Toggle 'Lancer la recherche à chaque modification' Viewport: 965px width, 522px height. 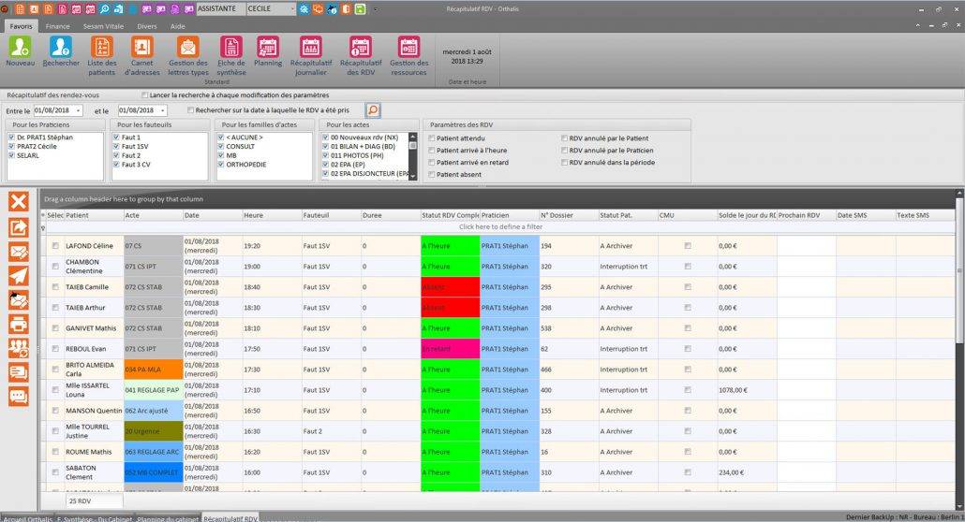[x=144, y=95]
